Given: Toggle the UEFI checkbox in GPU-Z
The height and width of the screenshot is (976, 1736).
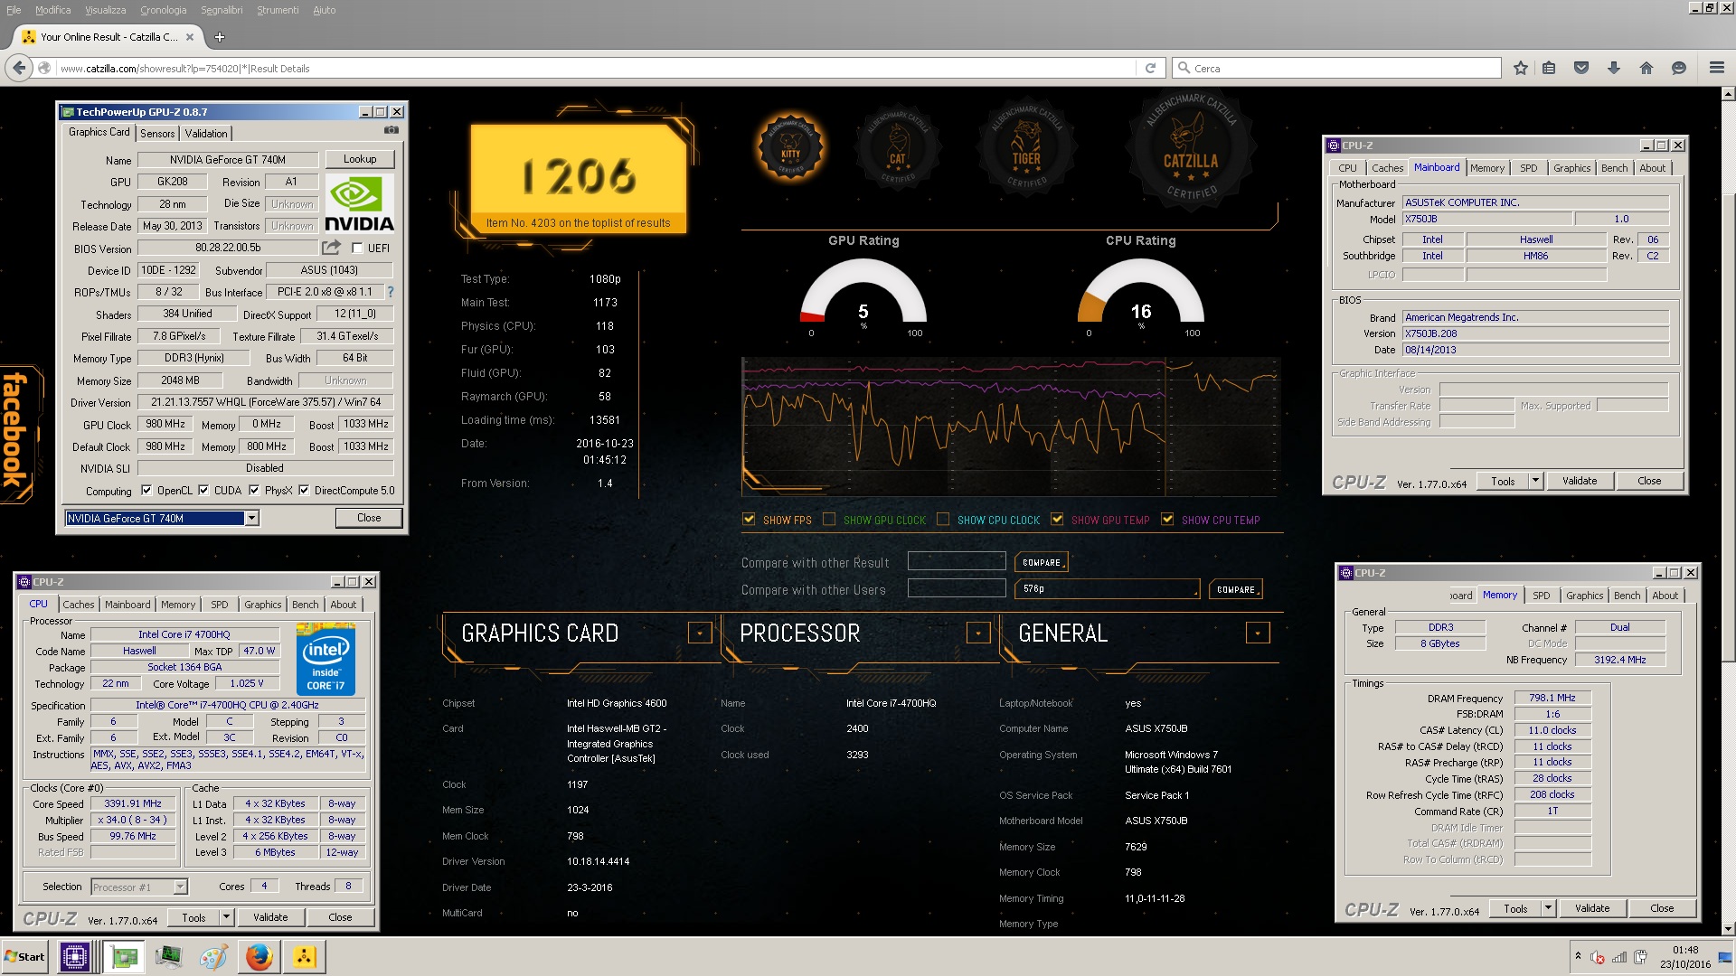Looking at the screenshot, I should click(x=357, y=249).
